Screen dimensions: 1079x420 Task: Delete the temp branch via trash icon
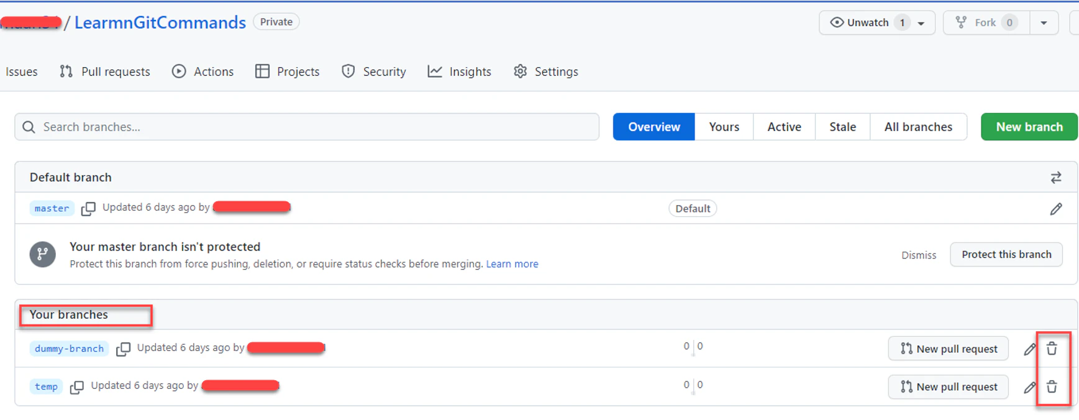[x=1052, y=386]
